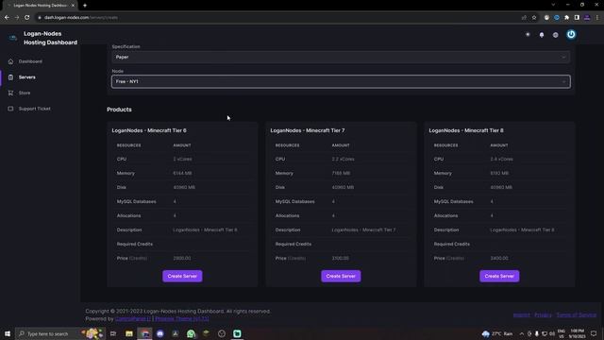Click the Tier 8 Price value
This screenshot has height=340, width=604.
pos(499,258)
